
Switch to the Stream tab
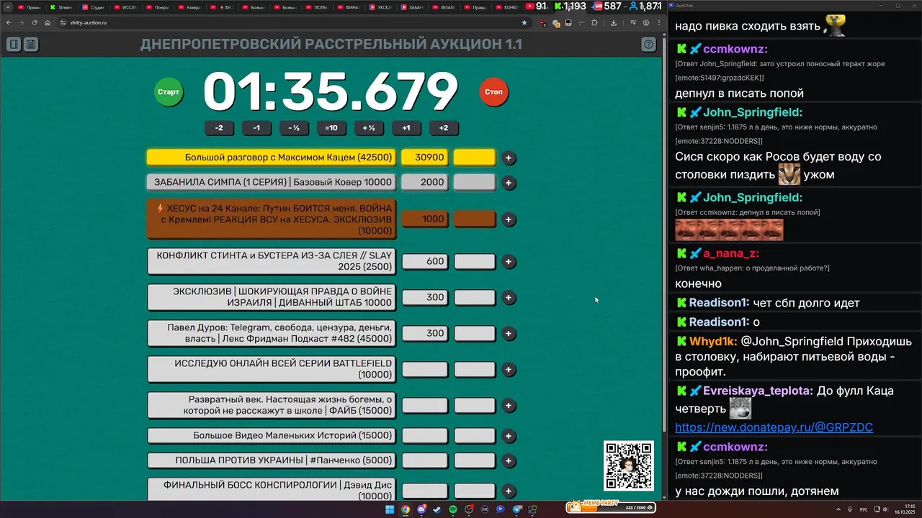(61, 7)
